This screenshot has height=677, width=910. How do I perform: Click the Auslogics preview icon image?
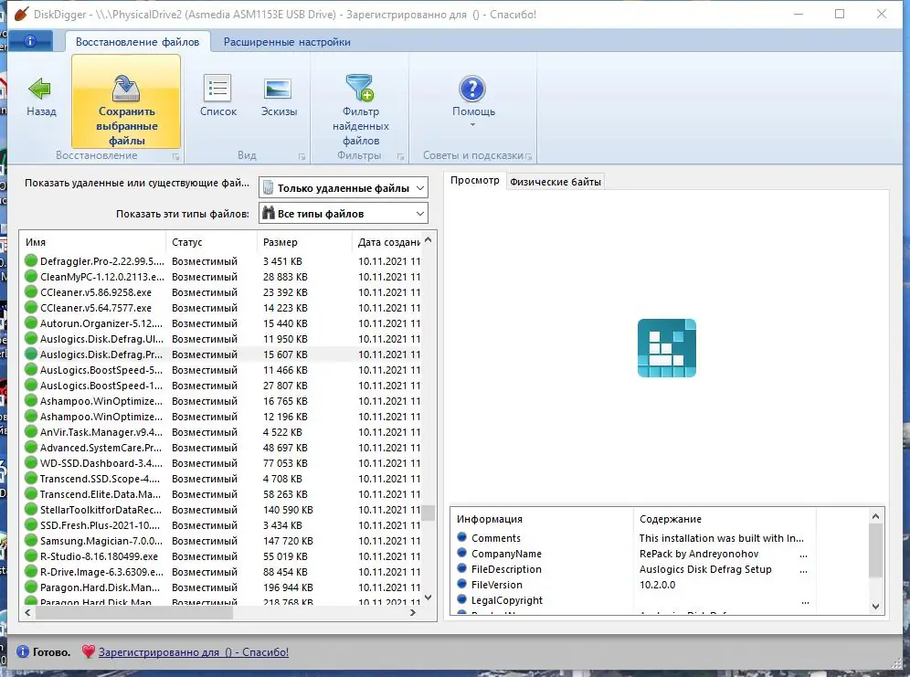666,348
